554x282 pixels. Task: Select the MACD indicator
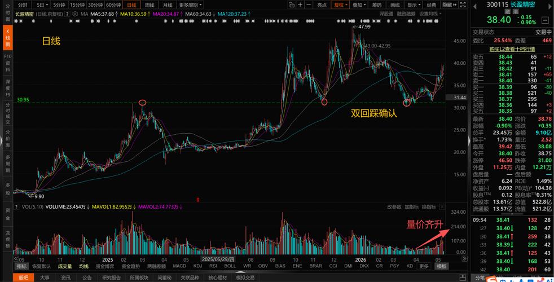pyautogui.click(x=179, y=266)
